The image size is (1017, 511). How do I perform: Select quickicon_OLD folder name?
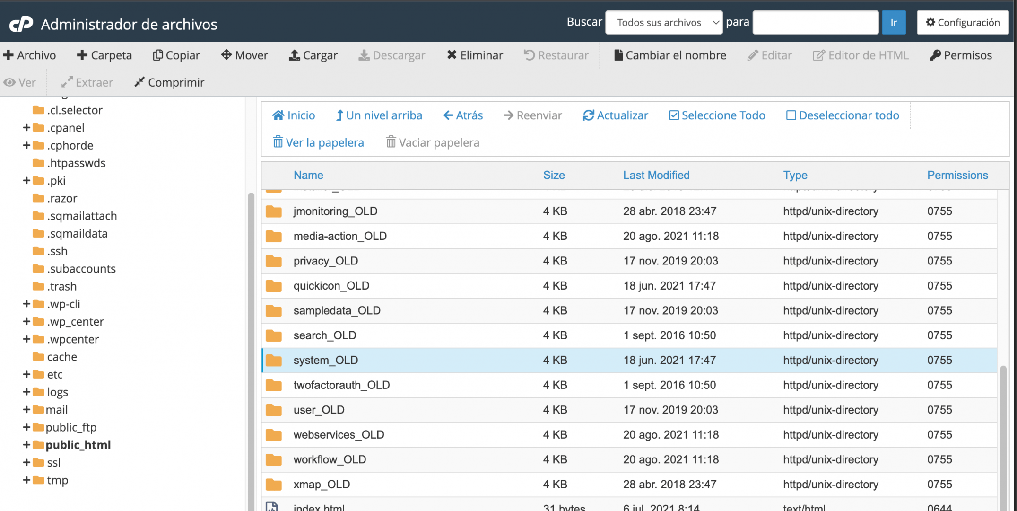pyautogui.click(x=331, y=286)
